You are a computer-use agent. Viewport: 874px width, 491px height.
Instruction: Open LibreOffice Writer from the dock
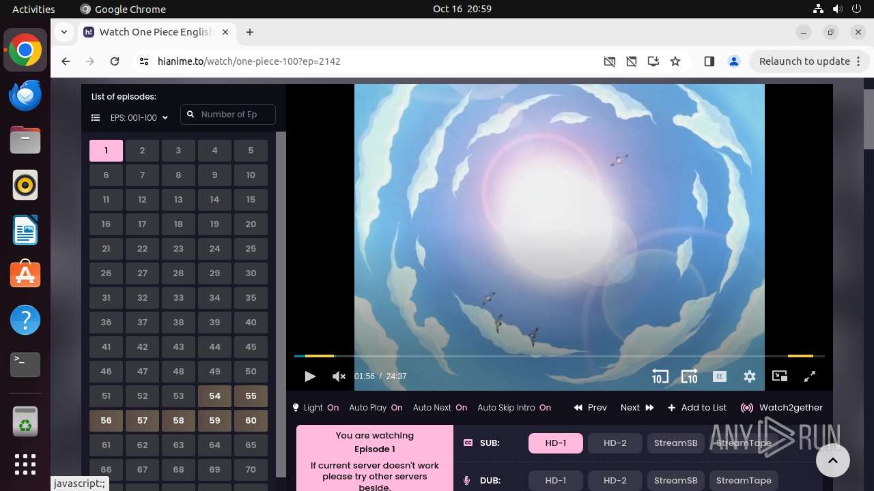[25, 230]
